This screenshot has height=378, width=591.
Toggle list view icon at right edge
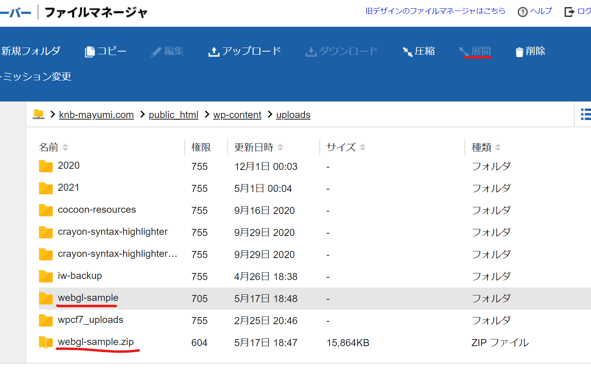click(x=585, y=114)
